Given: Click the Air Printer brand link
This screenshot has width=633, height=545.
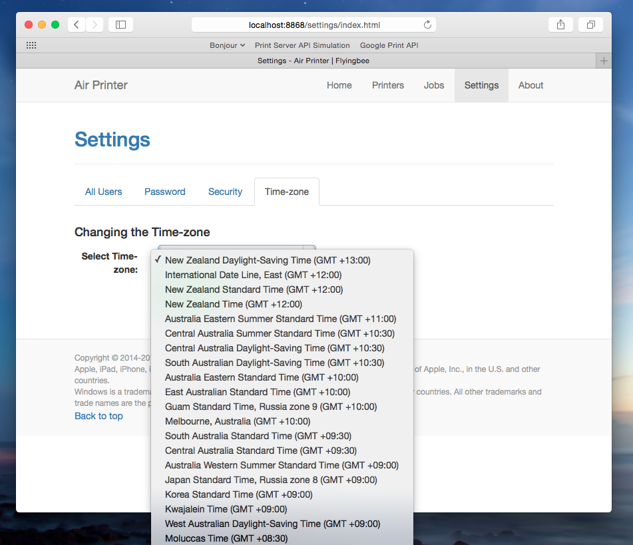Looking at the screenshot, I should [x=101, y=85].
